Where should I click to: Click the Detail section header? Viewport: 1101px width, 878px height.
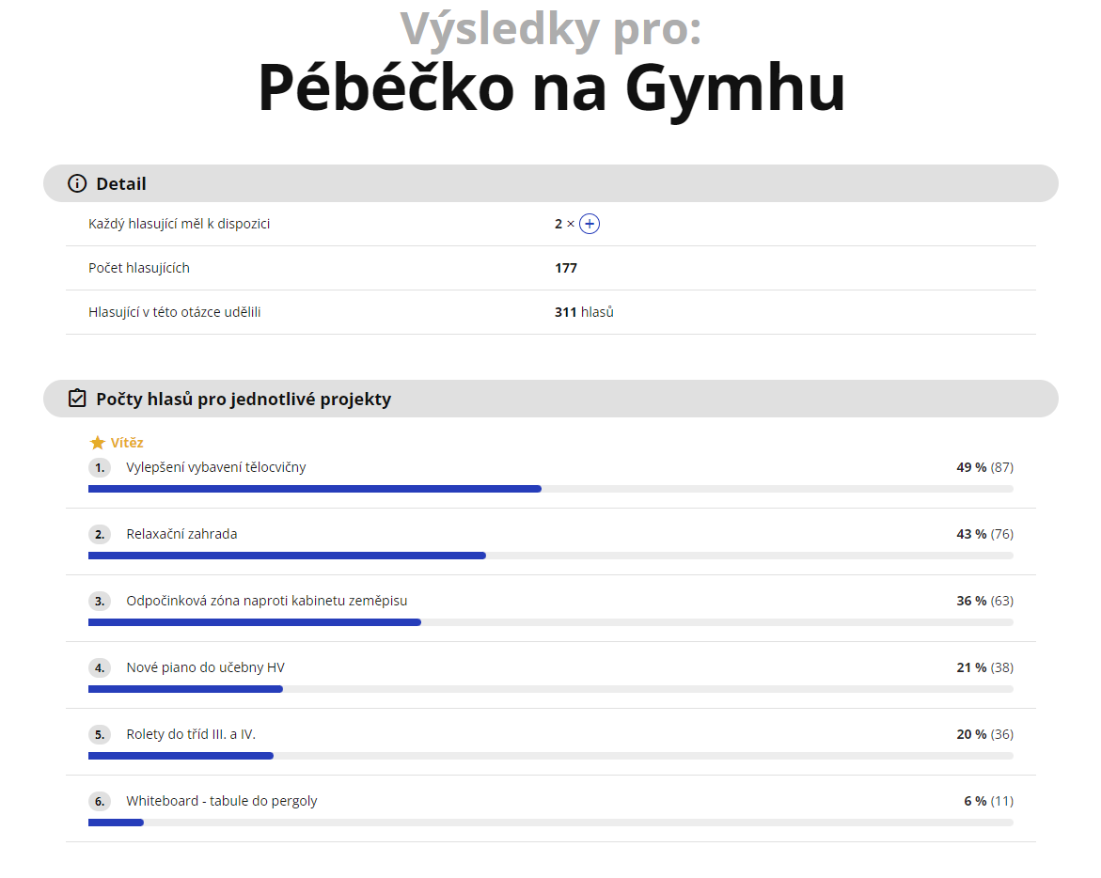pyautogui.click(x=121, y=183)
